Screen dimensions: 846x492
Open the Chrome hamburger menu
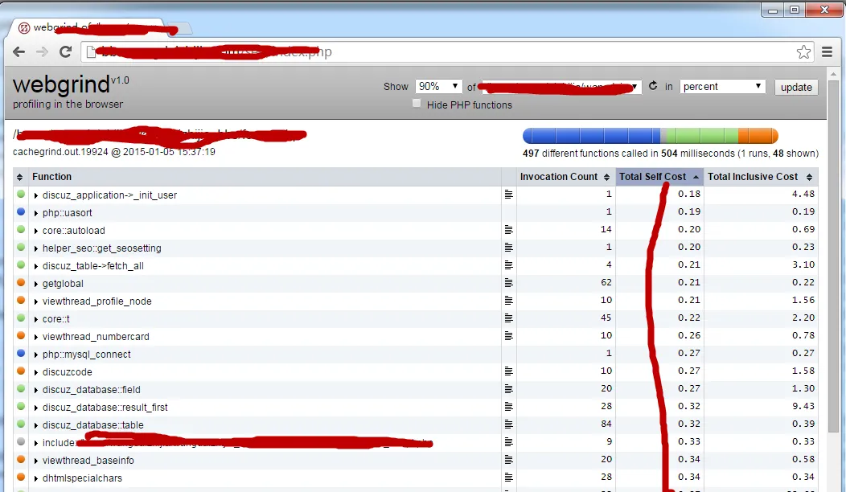click(x=828, y=51)
